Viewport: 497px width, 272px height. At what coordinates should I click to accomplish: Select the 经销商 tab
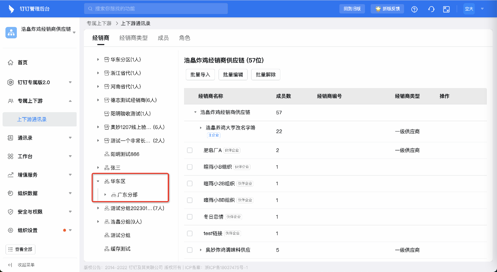tap(101, 38)
